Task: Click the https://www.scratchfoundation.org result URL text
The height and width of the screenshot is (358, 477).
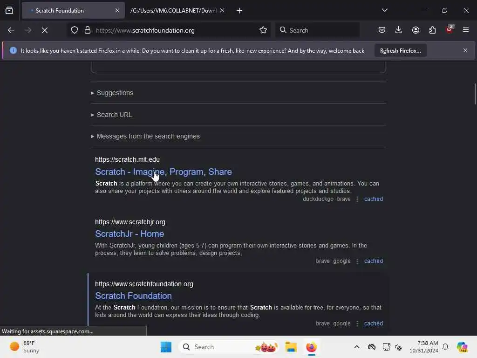Action: tap(144, 284)
